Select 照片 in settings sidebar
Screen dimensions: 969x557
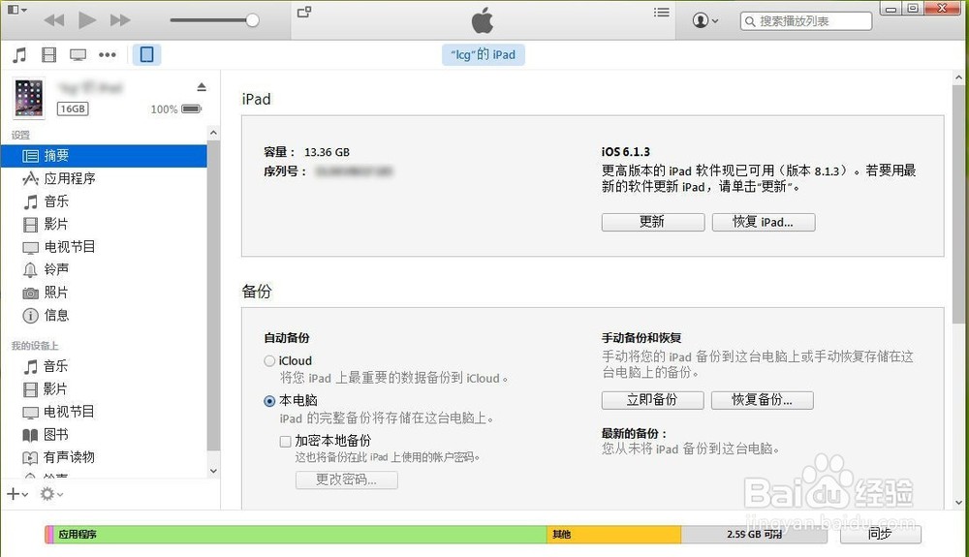pyautogui.click(x=104, y=293)
